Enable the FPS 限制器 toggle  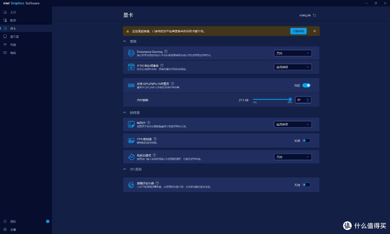pos(307,141)
